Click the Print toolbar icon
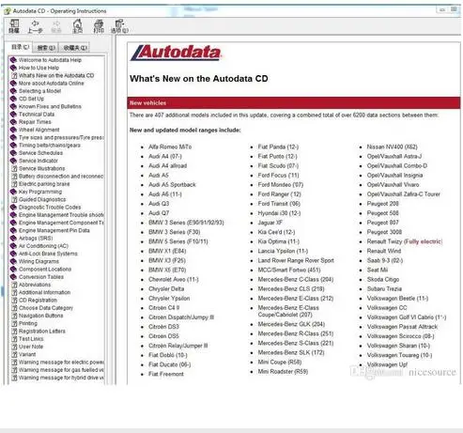Image resolution: width=463 pixels, height=433 pixels. pos(99,26)
